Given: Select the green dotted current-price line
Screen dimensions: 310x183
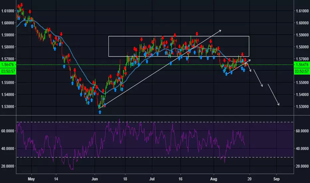Looking at the screenshot, I should pos(155,65).
